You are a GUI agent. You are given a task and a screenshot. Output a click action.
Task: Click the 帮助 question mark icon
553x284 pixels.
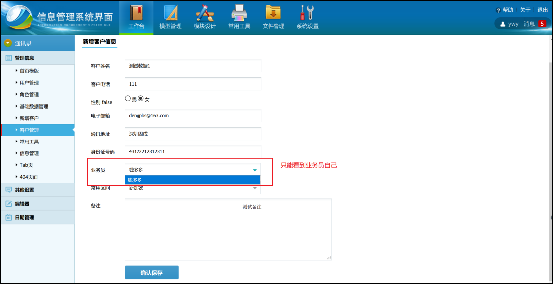click(498, 10)
